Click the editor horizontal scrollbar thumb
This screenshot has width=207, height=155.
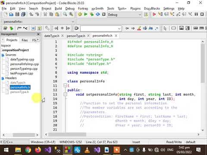click(67, 134)
